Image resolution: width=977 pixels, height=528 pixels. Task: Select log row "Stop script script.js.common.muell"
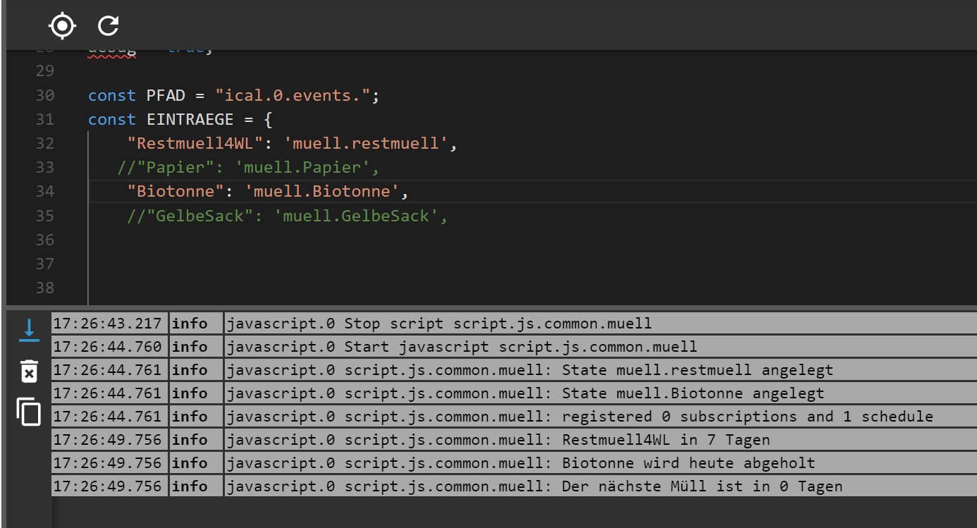coord(514,324)
